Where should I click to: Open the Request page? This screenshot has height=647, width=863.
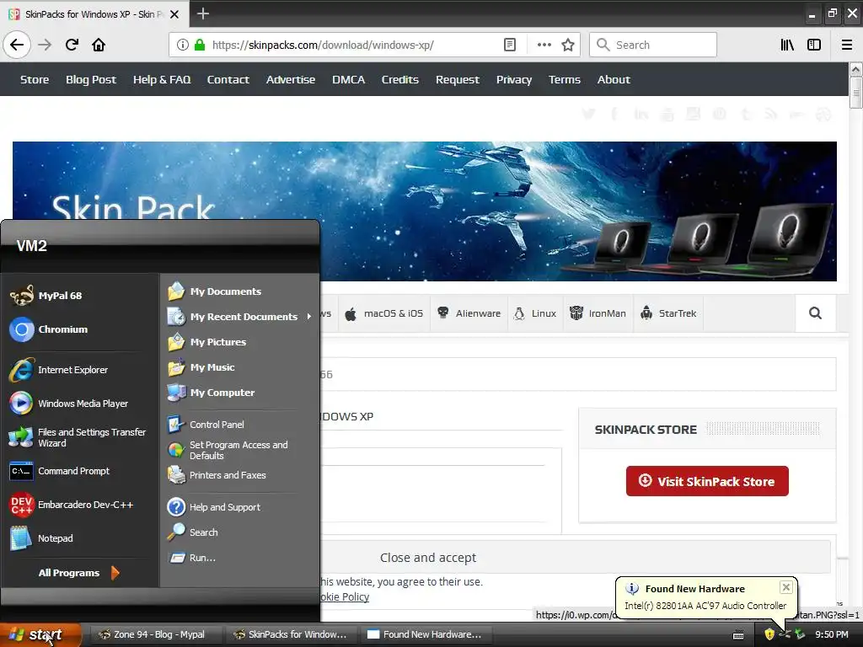point(458,79)
